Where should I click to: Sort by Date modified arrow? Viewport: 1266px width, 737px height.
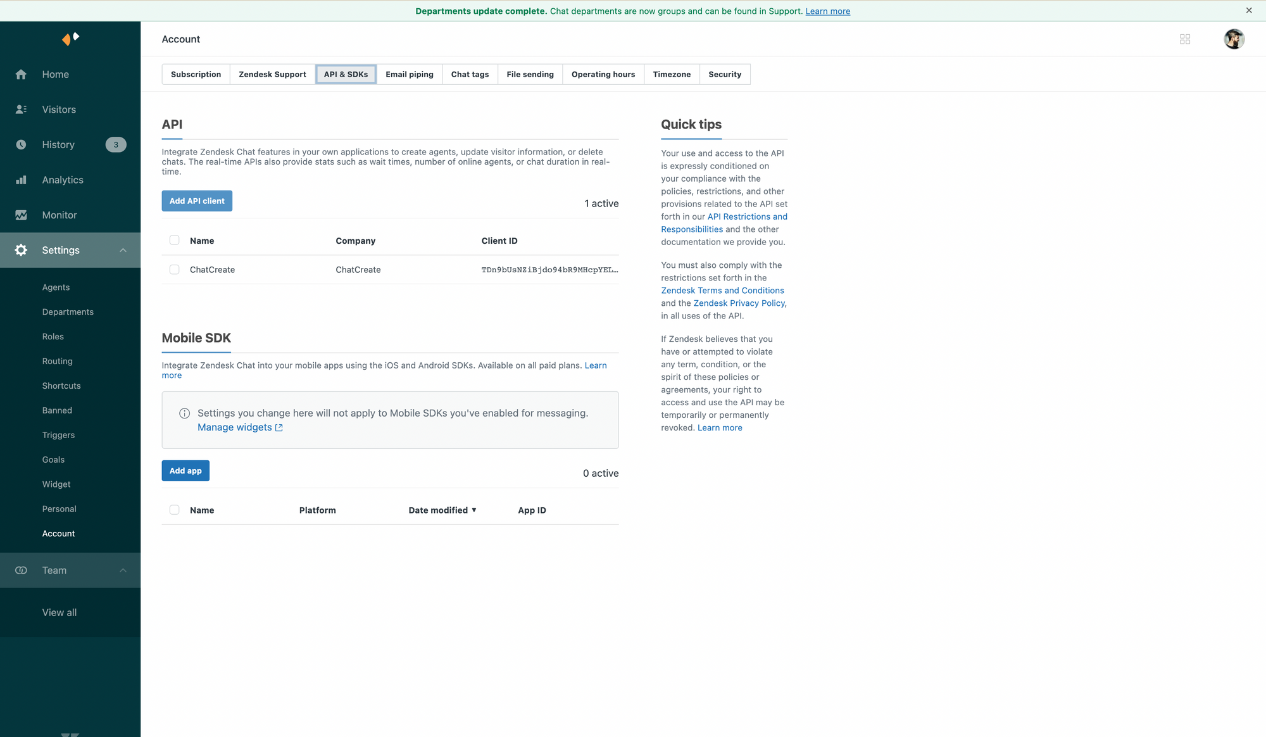(474, 510)
